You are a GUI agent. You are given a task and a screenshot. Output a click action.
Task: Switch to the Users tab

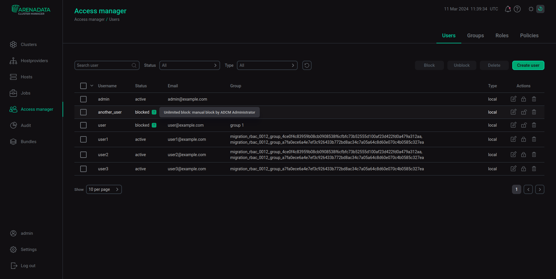point(449,36)
